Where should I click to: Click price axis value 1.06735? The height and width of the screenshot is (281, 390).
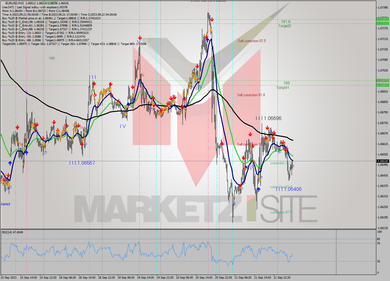coord(383,123)
